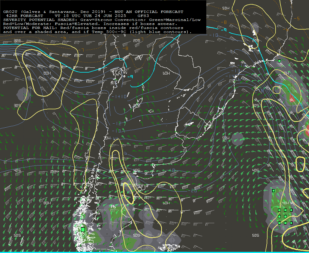
Task: Click the 50S latitude label over the Pacific
Action: [x=17, y=236]
